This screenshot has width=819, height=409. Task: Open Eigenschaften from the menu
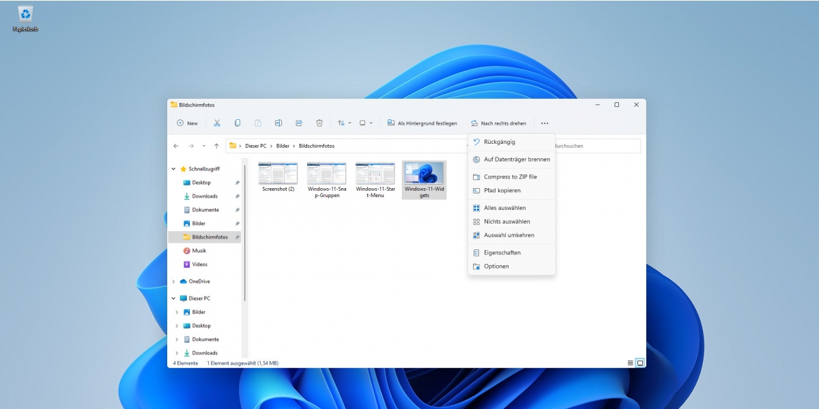coord(512,253)
